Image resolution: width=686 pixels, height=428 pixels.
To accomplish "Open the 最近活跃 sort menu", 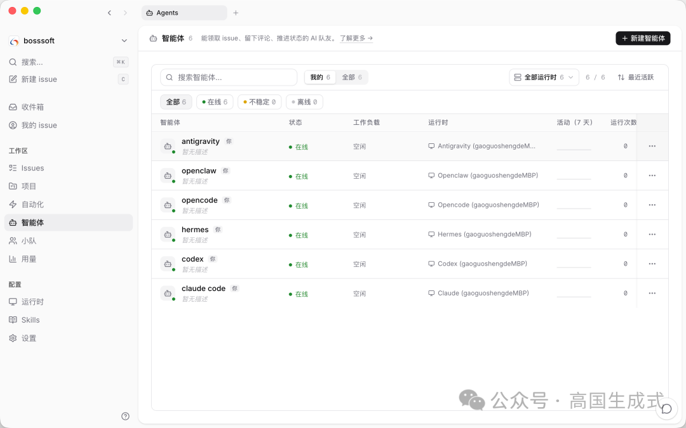I will [636, 77].
